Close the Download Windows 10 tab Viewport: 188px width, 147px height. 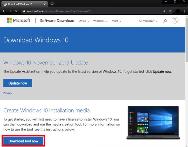coord(45,4)
